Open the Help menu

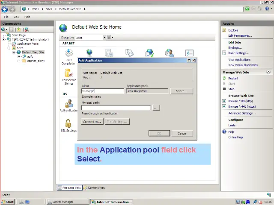pos(27,17)
